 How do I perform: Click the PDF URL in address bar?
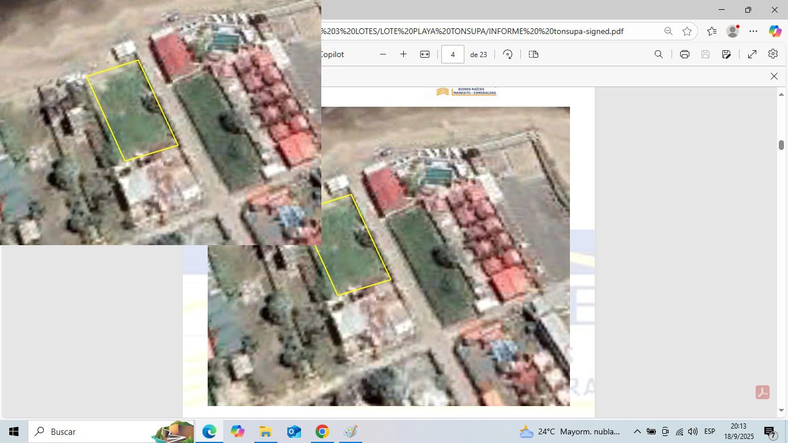pyautogui.click(x=473, y=31)
